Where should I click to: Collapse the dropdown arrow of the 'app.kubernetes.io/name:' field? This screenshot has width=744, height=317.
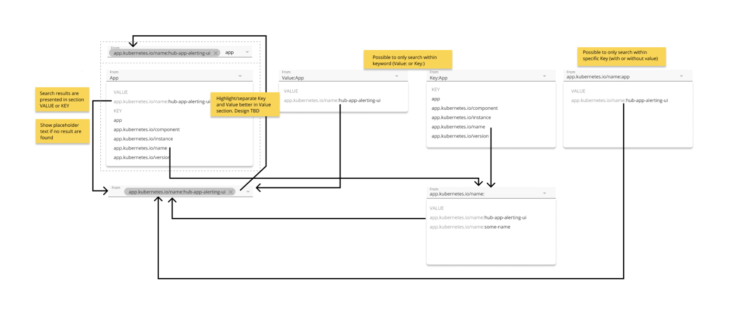coord(544,193)
